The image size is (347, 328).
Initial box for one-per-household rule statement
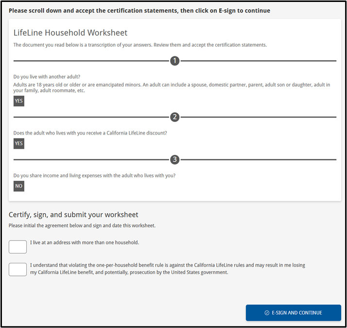pyautogui.click(x=17, y=269)
